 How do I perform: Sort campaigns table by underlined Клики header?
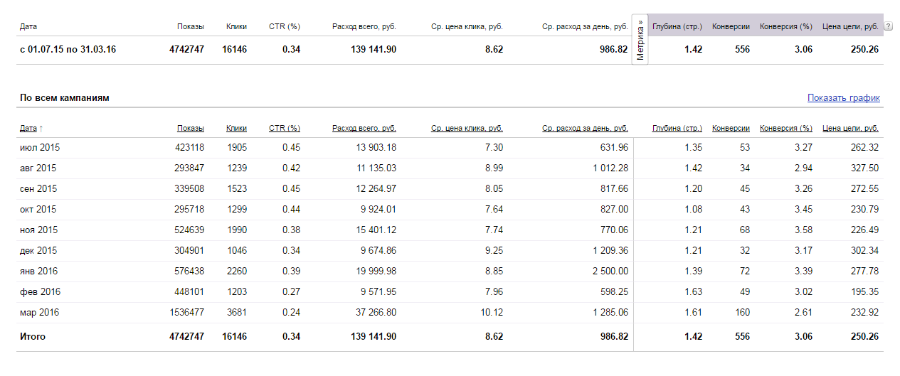coord(236,129)
